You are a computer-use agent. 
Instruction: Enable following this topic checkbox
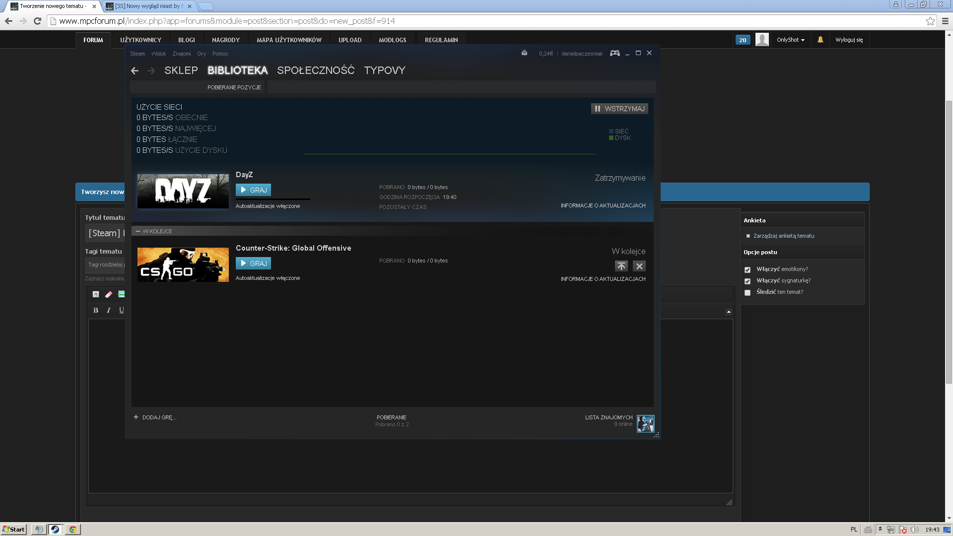(x=748, y=292)
